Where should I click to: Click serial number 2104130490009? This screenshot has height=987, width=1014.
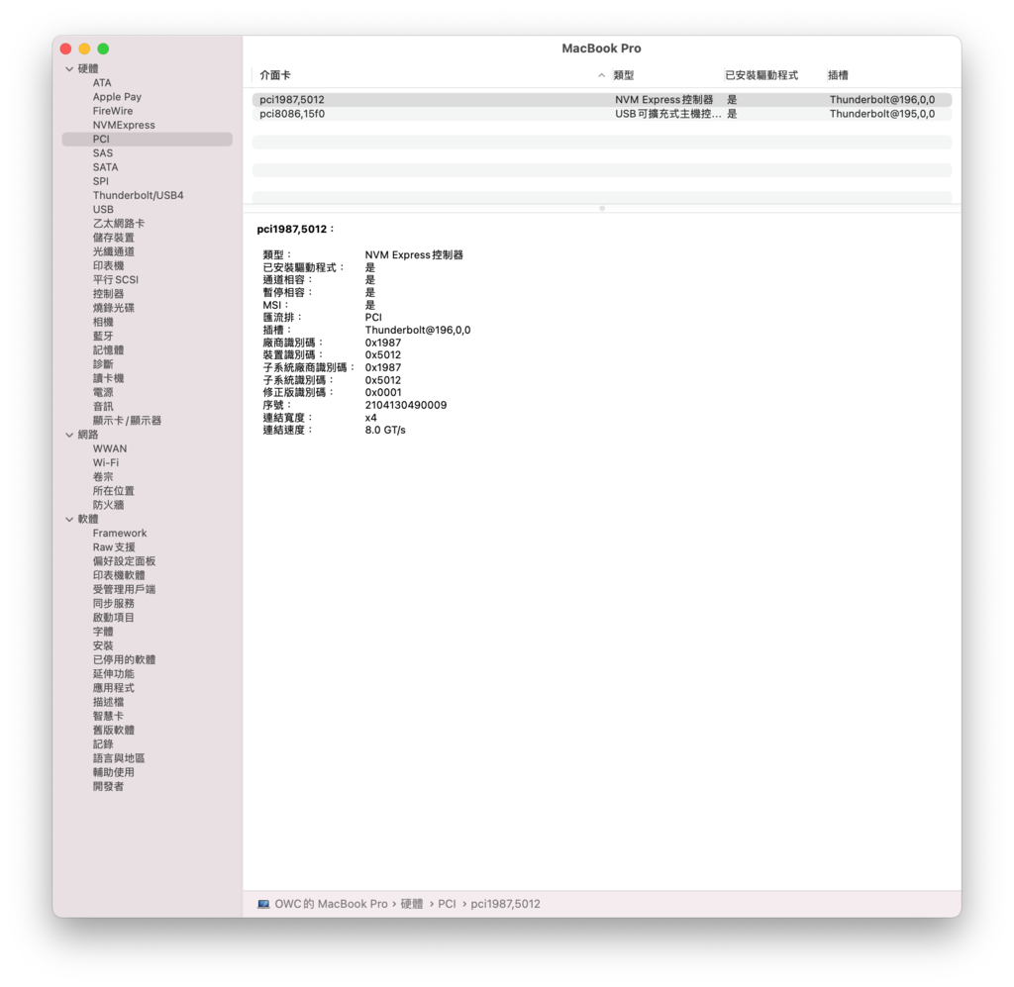405,405
